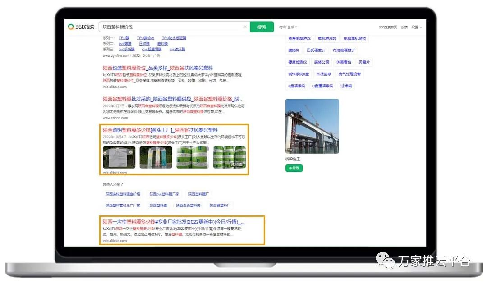Viewport: 487px width, 283px height.
Task: Open the 桥梁施工 bridge image
Action: click(312, 126)
